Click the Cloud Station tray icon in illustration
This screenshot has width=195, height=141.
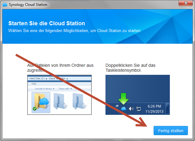click(x=124, y=109)
